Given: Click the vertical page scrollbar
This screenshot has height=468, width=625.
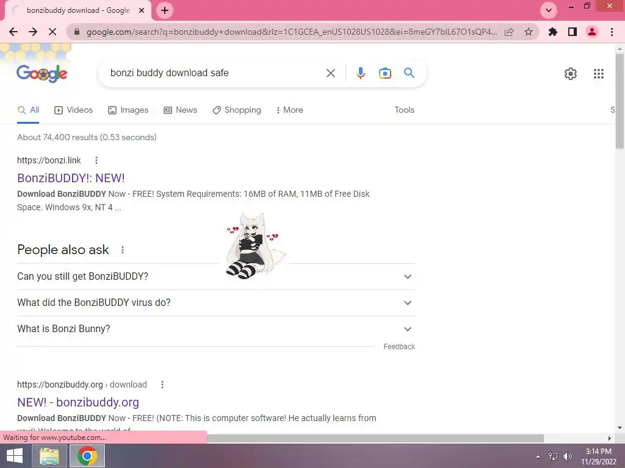Looking at the screenshot, I should 620,101.
